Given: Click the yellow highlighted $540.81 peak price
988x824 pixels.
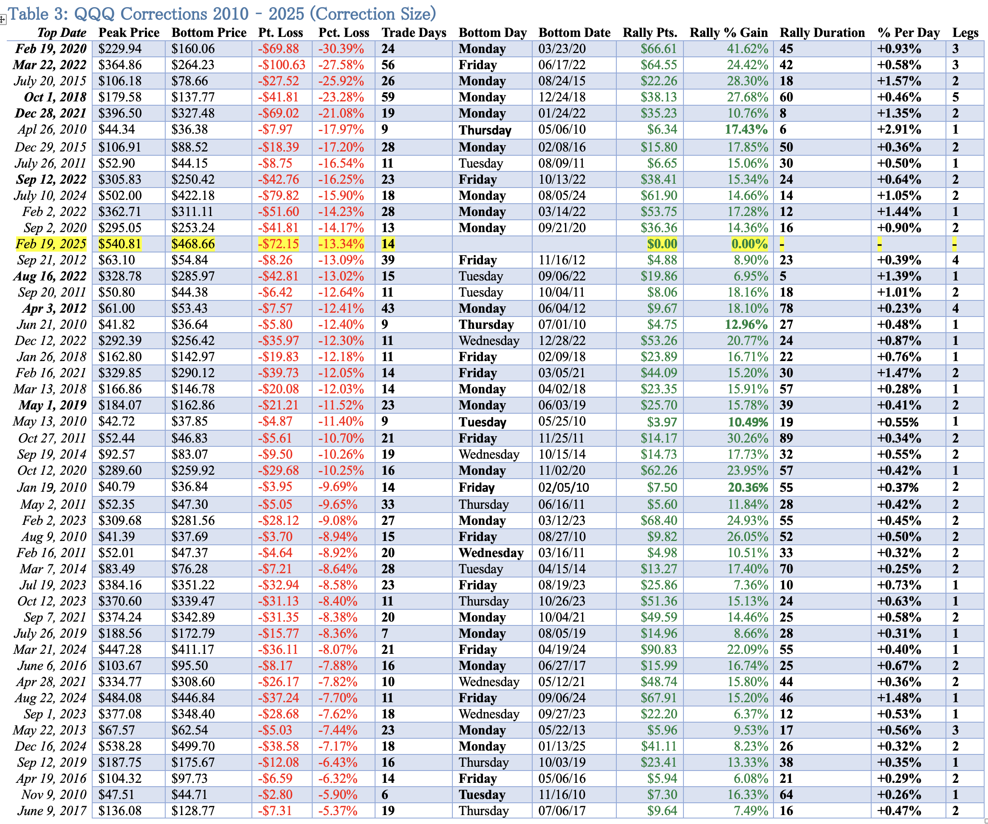Looking at the screenshot, I should 120,244.
